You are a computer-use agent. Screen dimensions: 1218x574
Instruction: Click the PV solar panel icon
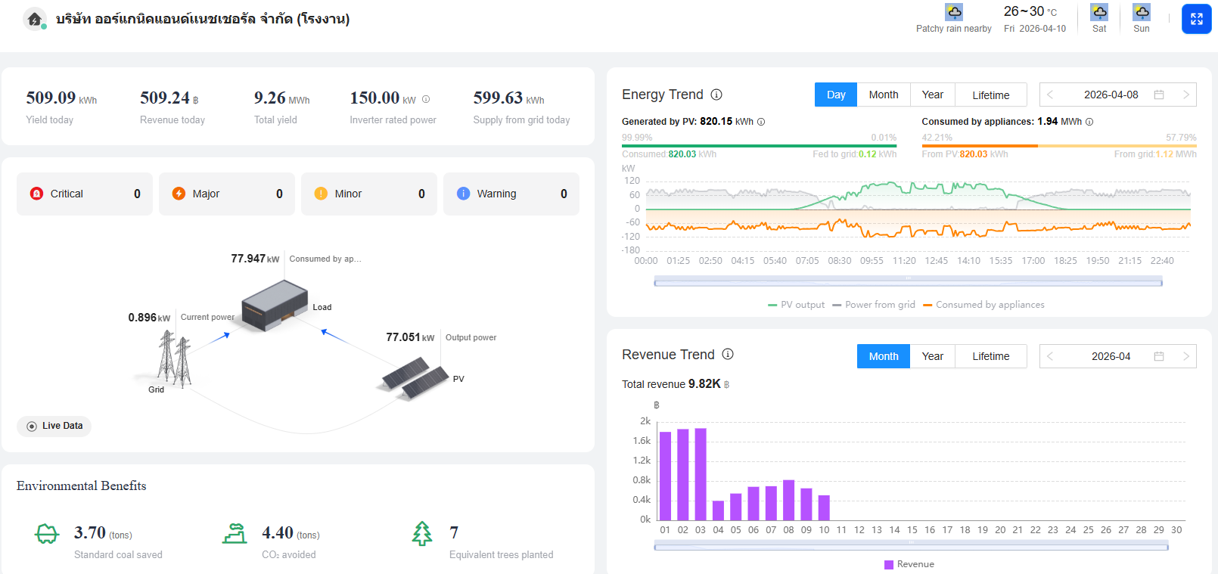[414, 376]
